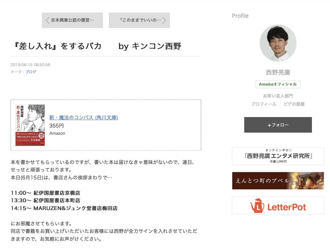Open the お笑い芸人部門 category link
The height and width of the screenshot is (249, 330).
click(x=278, y=96)
